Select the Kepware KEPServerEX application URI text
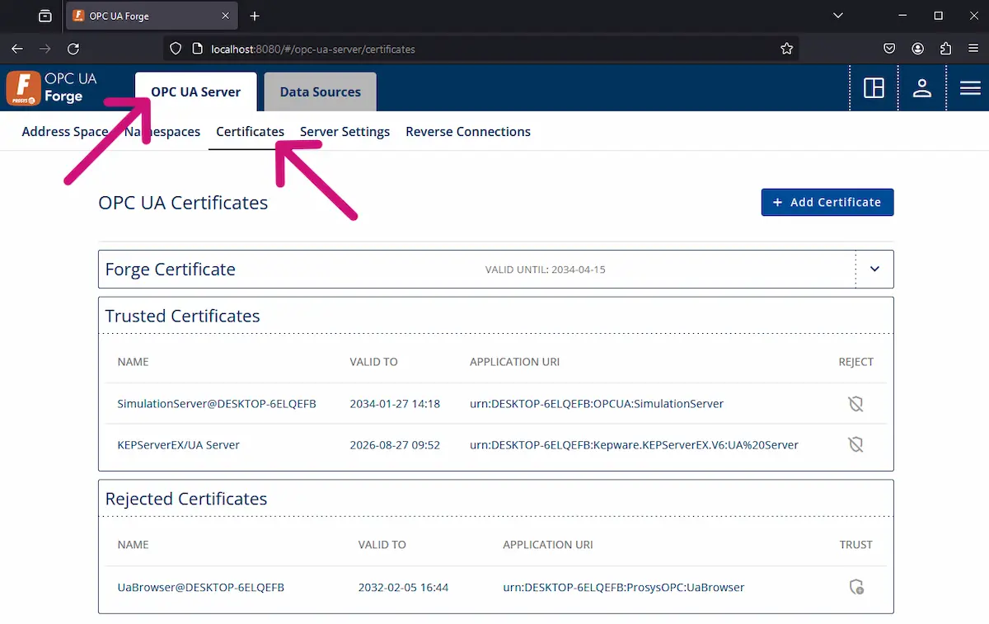 tap(634, 445)
